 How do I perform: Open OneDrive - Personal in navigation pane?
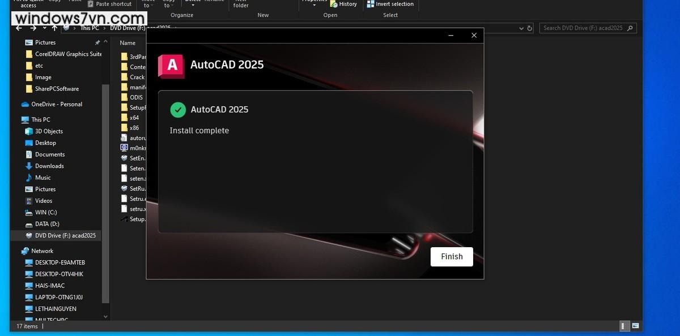(x=56, y=104)
